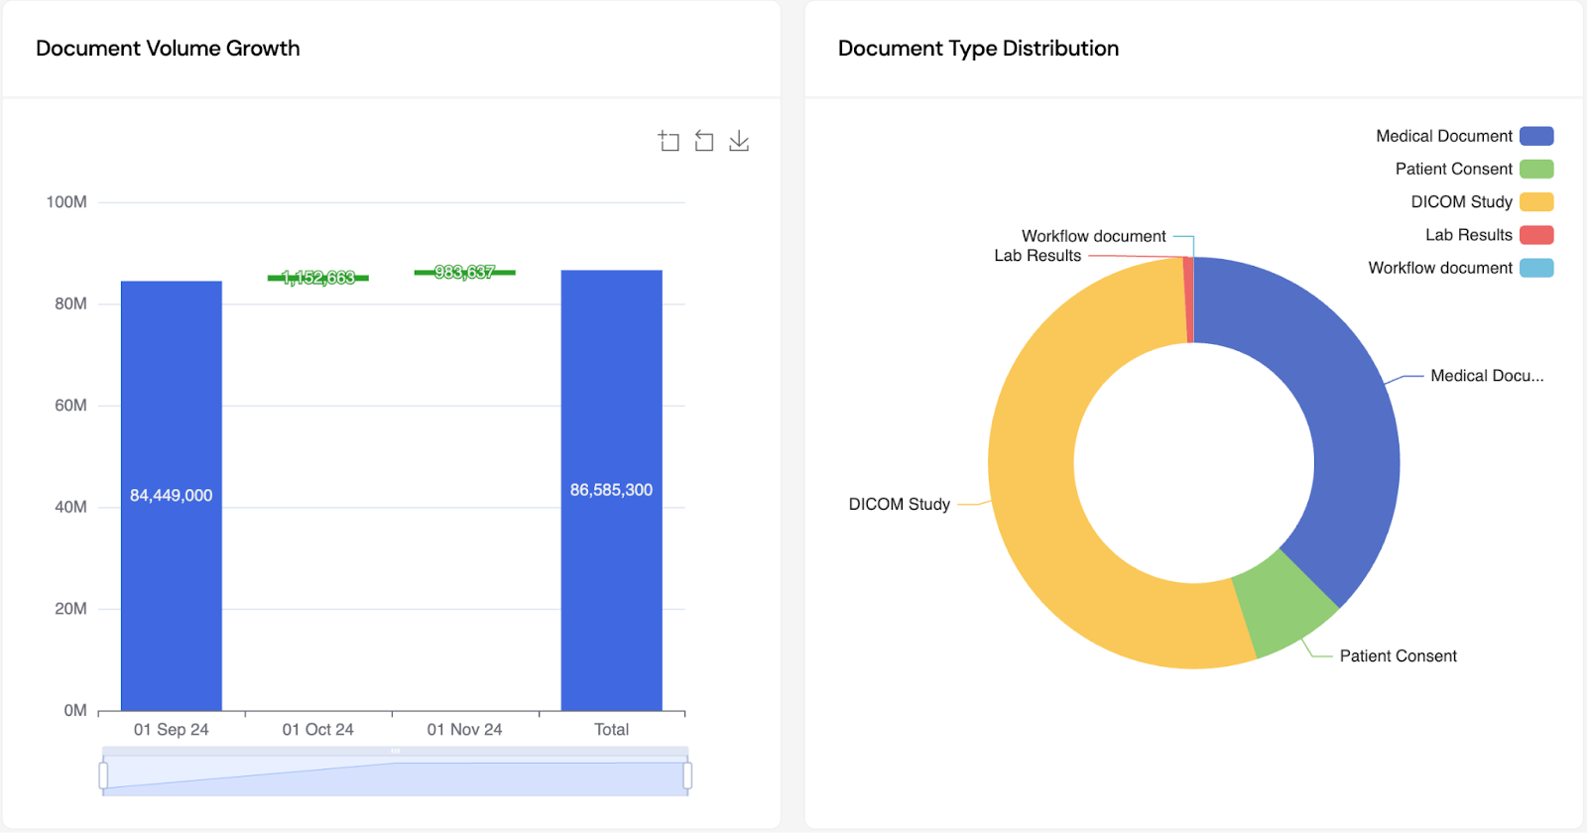Click the green Patient Consent donut slice
This screenshot has height=833, width=1587.
[x=1285, y=605]
